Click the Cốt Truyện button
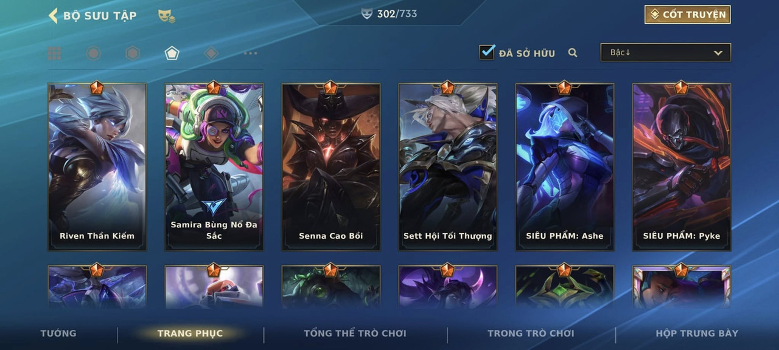 click(688, 15)
